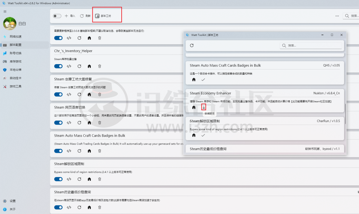The height and width of the screenshot is (214, 359).
Task: Delete Chr_'s_Inventory_Helper via trash icon
Action: point(100,66)
